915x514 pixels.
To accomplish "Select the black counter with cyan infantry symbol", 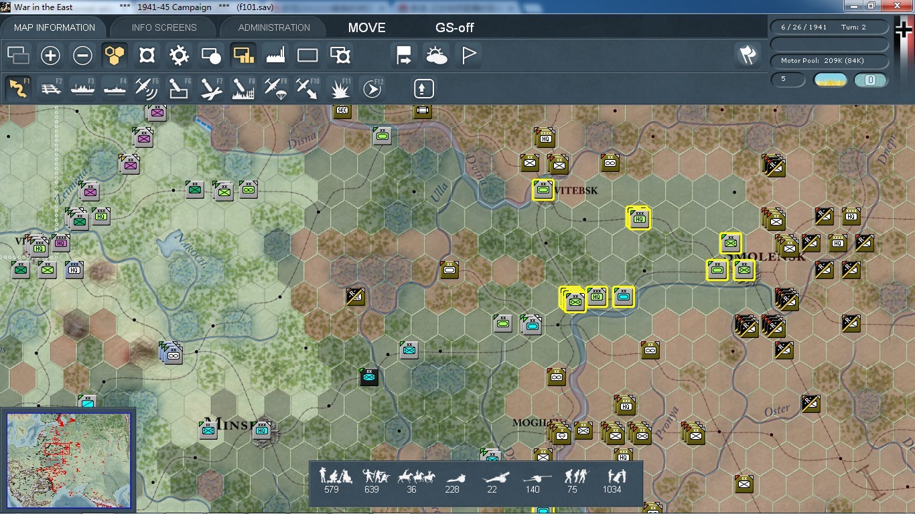I will tap(368, 377).
